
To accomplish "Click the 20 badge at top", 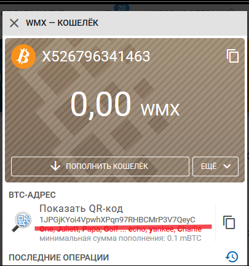I will pyautogui.click(x=122, y=8).
